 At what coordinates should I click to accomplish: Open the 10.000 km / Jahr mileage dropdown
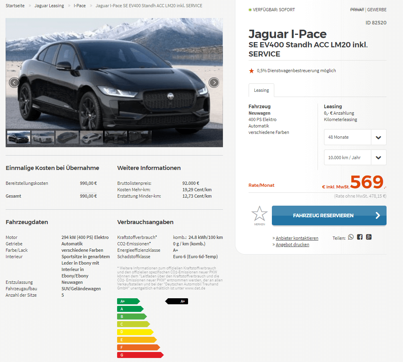(x=355, y=158)
